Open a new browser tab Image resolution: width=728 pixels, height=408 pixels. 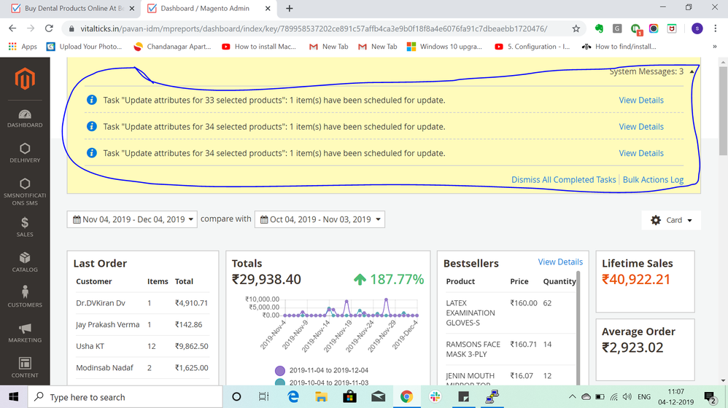tap(290, 9)
